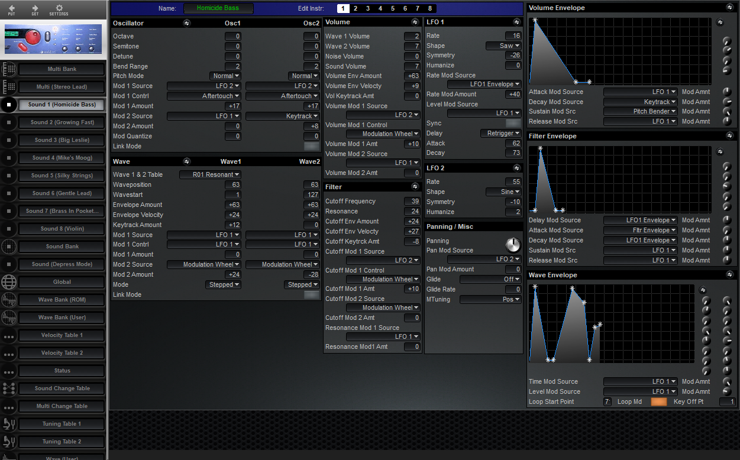Click the grid icon next to Multi Bank

[9, 69]
